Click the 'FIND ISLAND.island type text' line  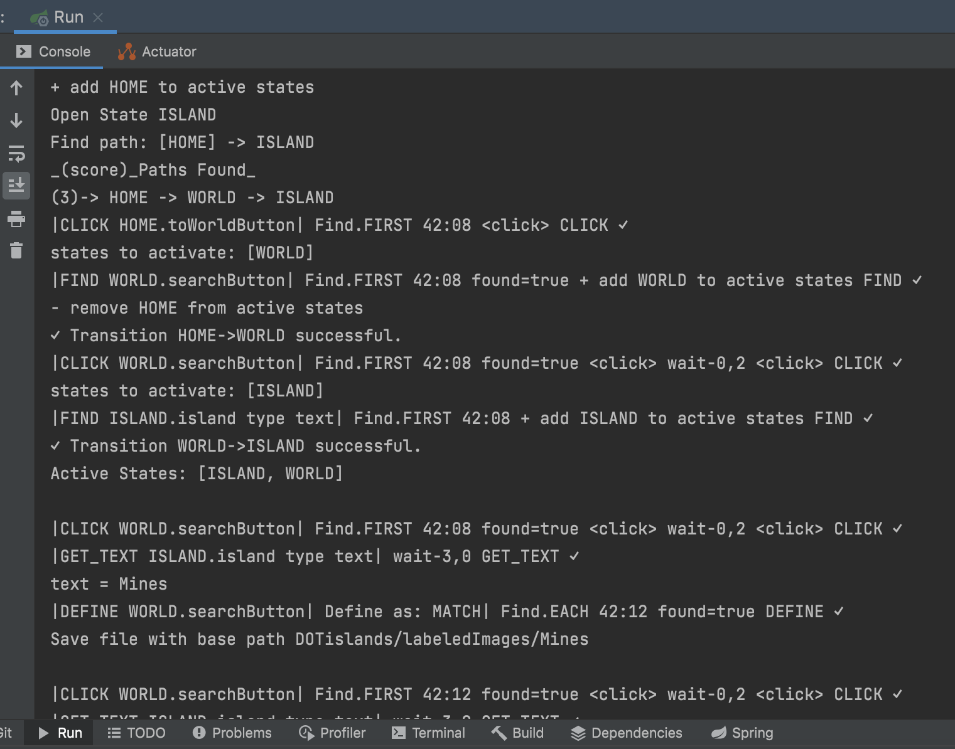(x=462, y=418)
